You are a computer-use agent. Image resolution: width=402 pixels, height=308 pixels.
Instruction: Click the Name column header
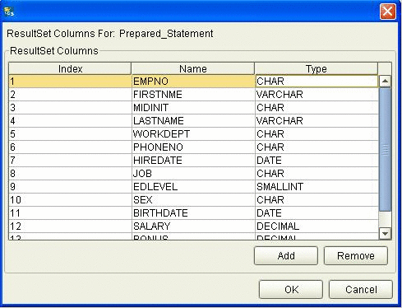(x=193, y=68)
